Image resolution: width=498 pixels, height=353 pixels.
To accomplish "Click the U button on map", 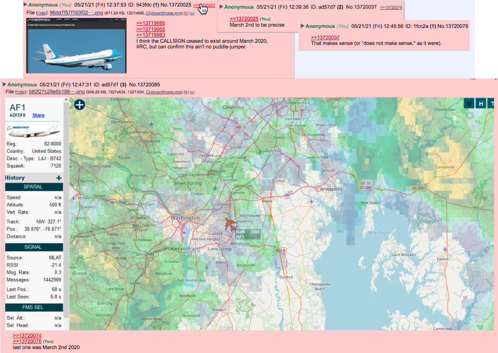I will click(x=469, y=103).
